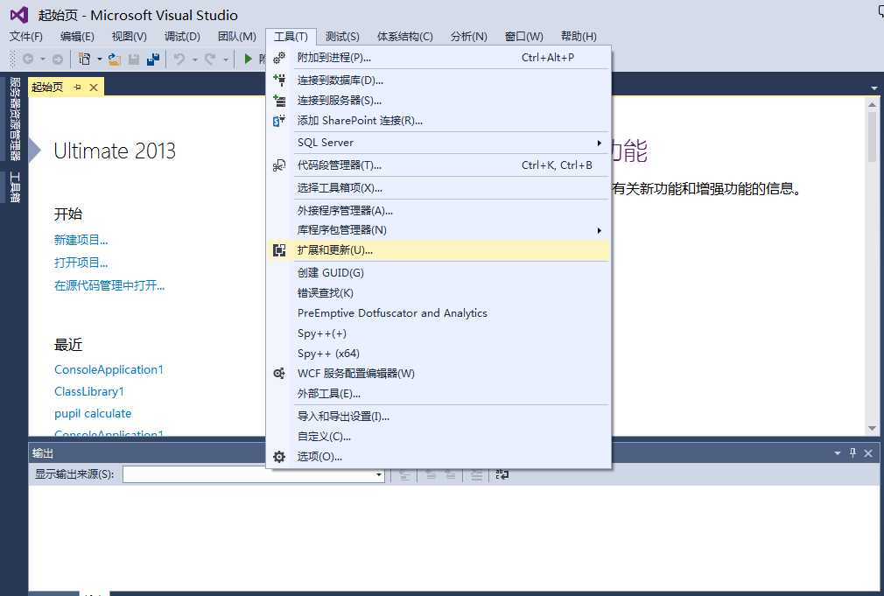This screenshot has width=884, height=596.
Task: Open the 调试(D) menu
Action: 182,37
